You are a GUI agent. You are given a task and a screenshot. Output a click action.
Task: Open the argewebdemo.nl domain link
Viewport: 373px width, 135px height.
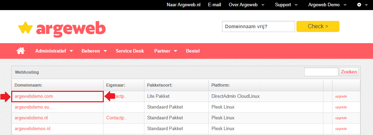point(32,118)
